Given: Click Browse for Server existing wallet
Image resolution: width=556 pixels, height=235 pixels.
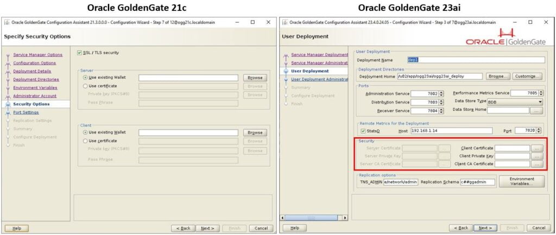Looking at the screenshot, I should (254, 78).
